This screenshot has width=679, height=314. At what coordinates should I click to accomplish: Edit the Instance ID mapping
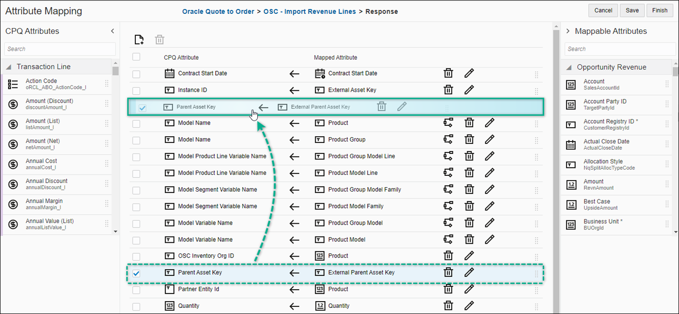[x=469, y=89]
